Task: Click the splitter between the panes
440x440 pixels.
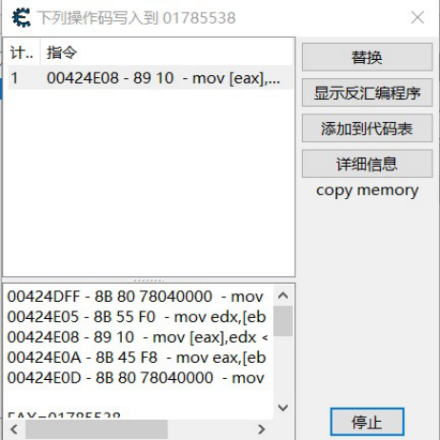Action: click(149, 280)
